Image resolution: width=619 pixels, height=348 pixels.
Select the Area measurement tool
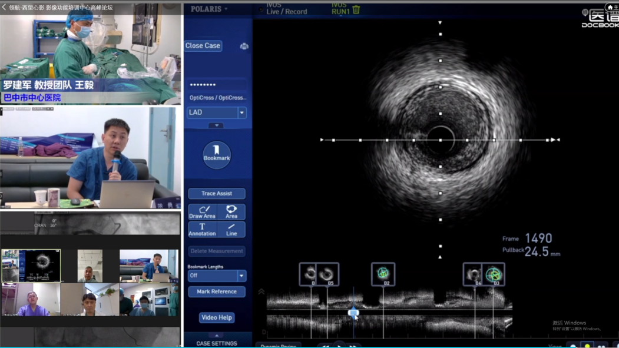pos(231,212)
